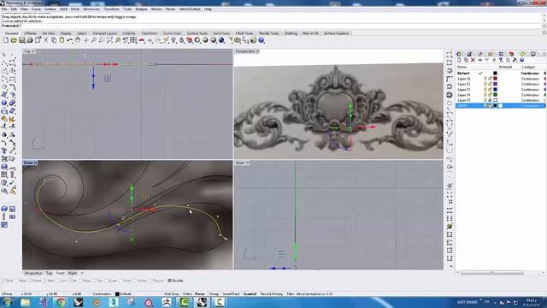The width and height of the screenshot is (547, 308).
Task: Click the New file icon in Standard toolbar
Action: 6,40
